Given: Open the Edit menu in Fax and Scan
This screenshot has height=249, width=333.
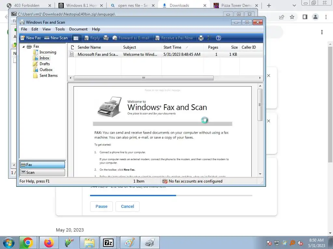Looking at the screenshot, I should pos(34,29).
